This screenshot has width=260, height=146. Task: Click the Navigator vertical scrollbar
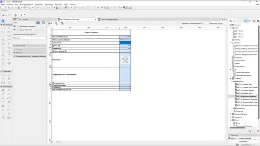click(259, 72)
